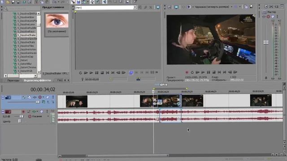The height and width of the screenshot is (161, 287).
Task: Toggle Auto Ripple icon in top toolbar
Action: pos(84,2)
